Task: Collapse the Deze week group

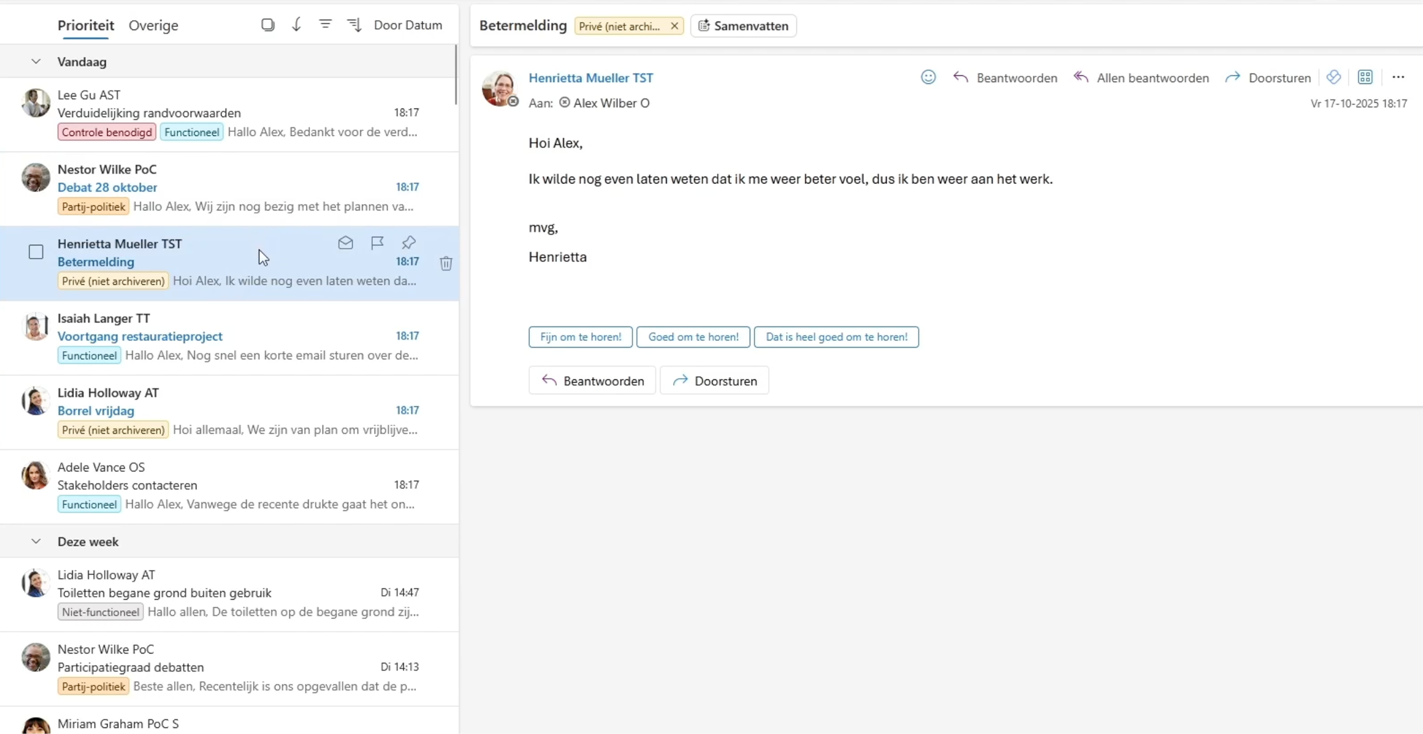Action: point(36,541)
